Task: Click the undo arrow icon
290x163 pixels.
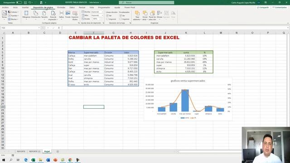Action: [x=29, y=3]
